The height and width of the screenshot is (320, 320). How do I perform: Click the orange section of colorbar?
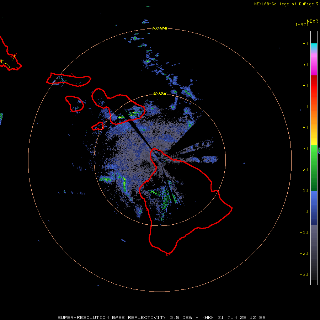point(314,114)
